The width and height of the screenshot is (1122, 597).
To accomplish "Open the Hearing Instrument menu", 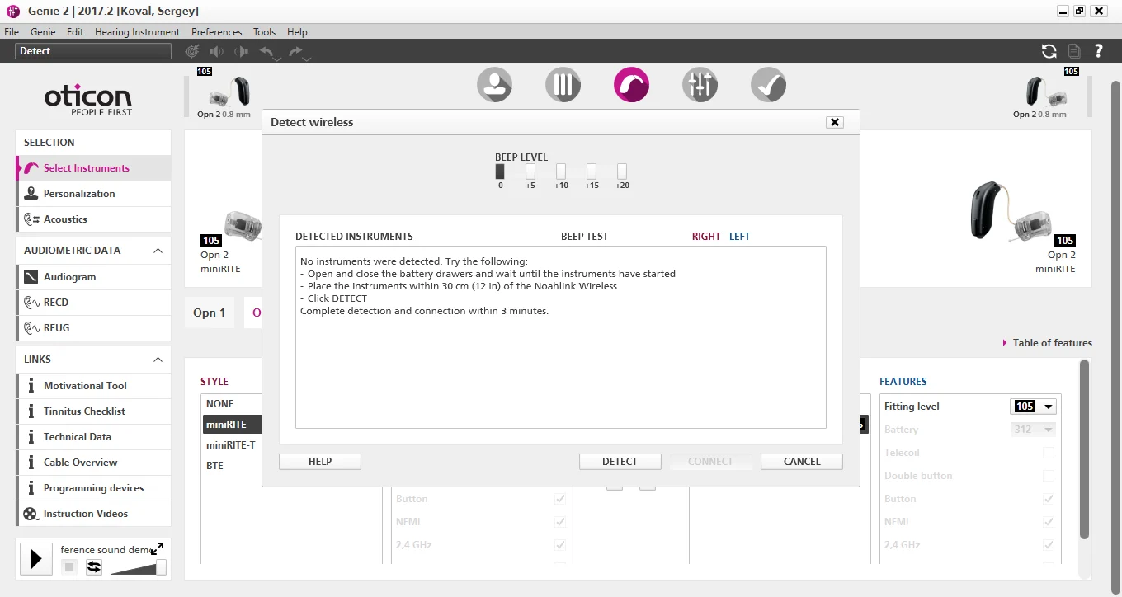I will (137, 32).
